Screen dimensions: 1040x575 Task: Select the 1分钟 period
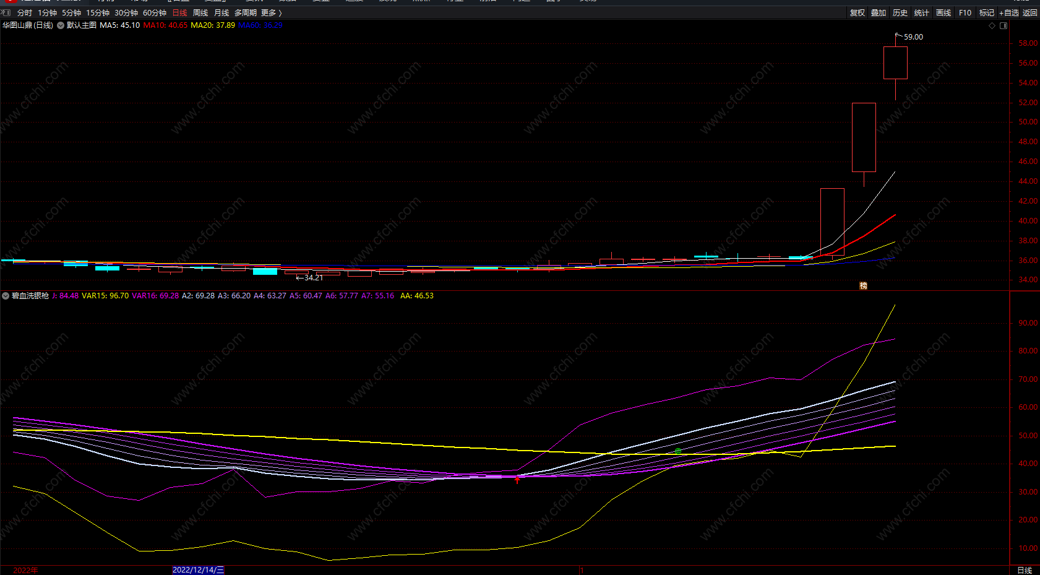(47, 13)
